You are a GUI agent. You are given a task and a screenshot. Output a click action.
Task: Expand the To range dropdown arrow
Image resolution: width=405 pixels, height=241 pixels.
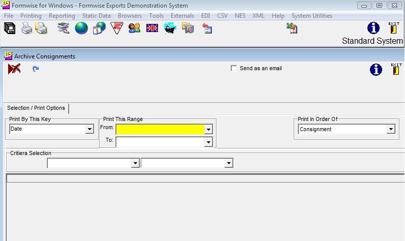tap(208, 142)
